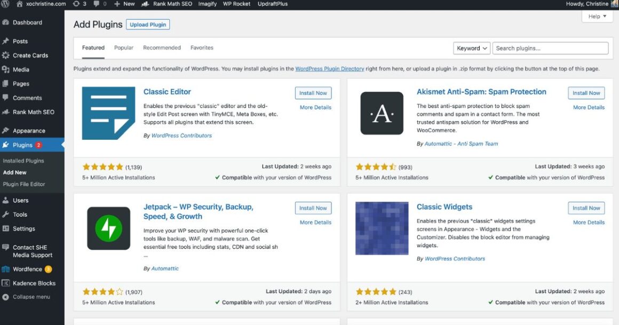This screenshot has height=325, width=619.
Task: Select the Pages icon in the sidebar
Action: coord(5,84)
